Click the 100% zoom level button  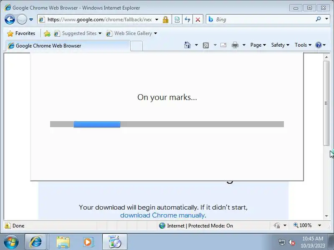303,225
